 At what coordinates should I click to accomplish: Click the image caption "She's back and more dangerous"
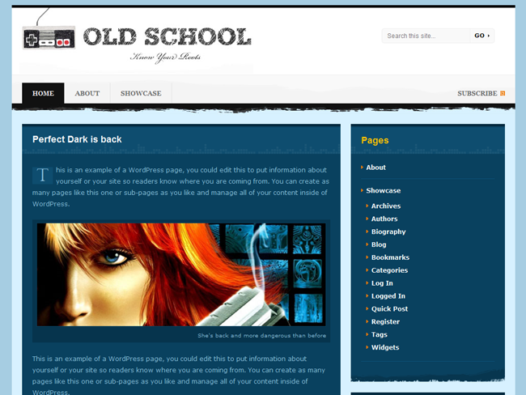click(261, 336)
